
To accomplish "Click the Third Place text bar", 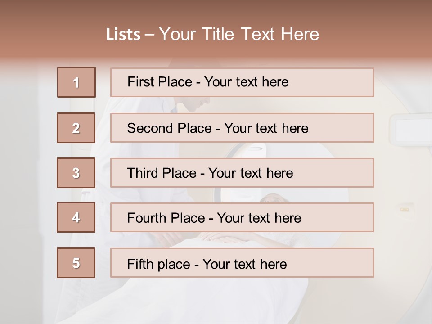I will pos(242,173).
